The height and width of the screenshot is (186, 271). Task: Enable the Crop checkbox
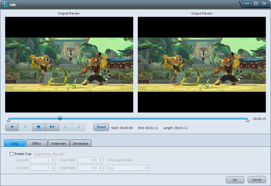12,154
